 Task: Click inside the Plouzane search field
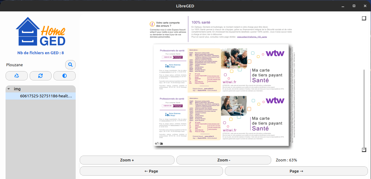point(34,65)
